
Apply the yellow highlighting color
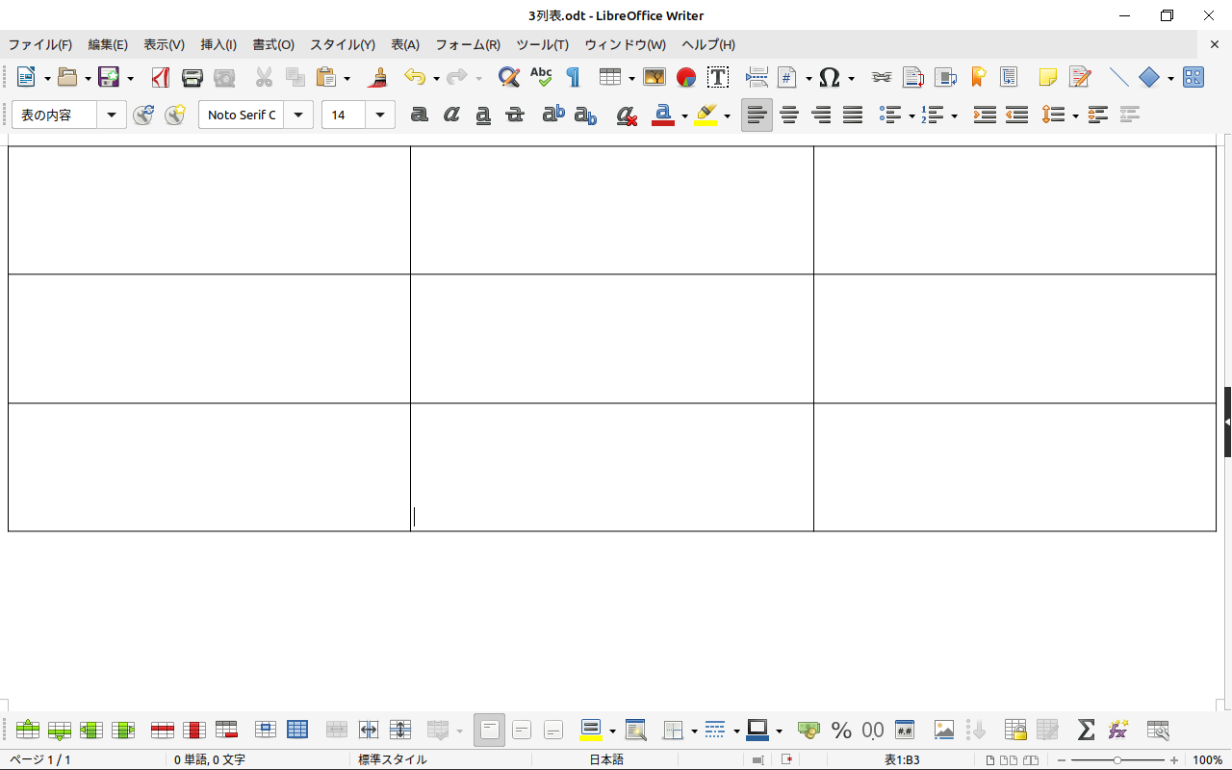point(706,115)
